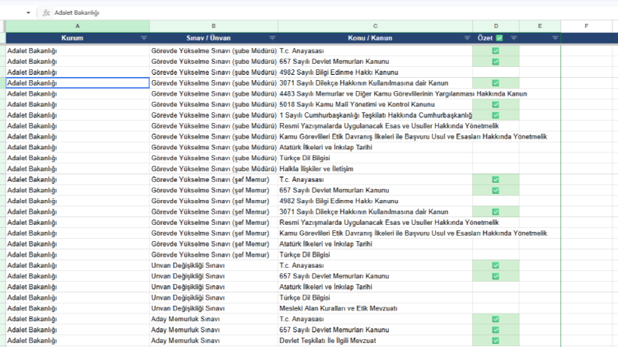The width and height of the screenshot is (618, 347).
Task: Open the Sınav / Ünvan column filter
Action: click(x=272, y=38)
